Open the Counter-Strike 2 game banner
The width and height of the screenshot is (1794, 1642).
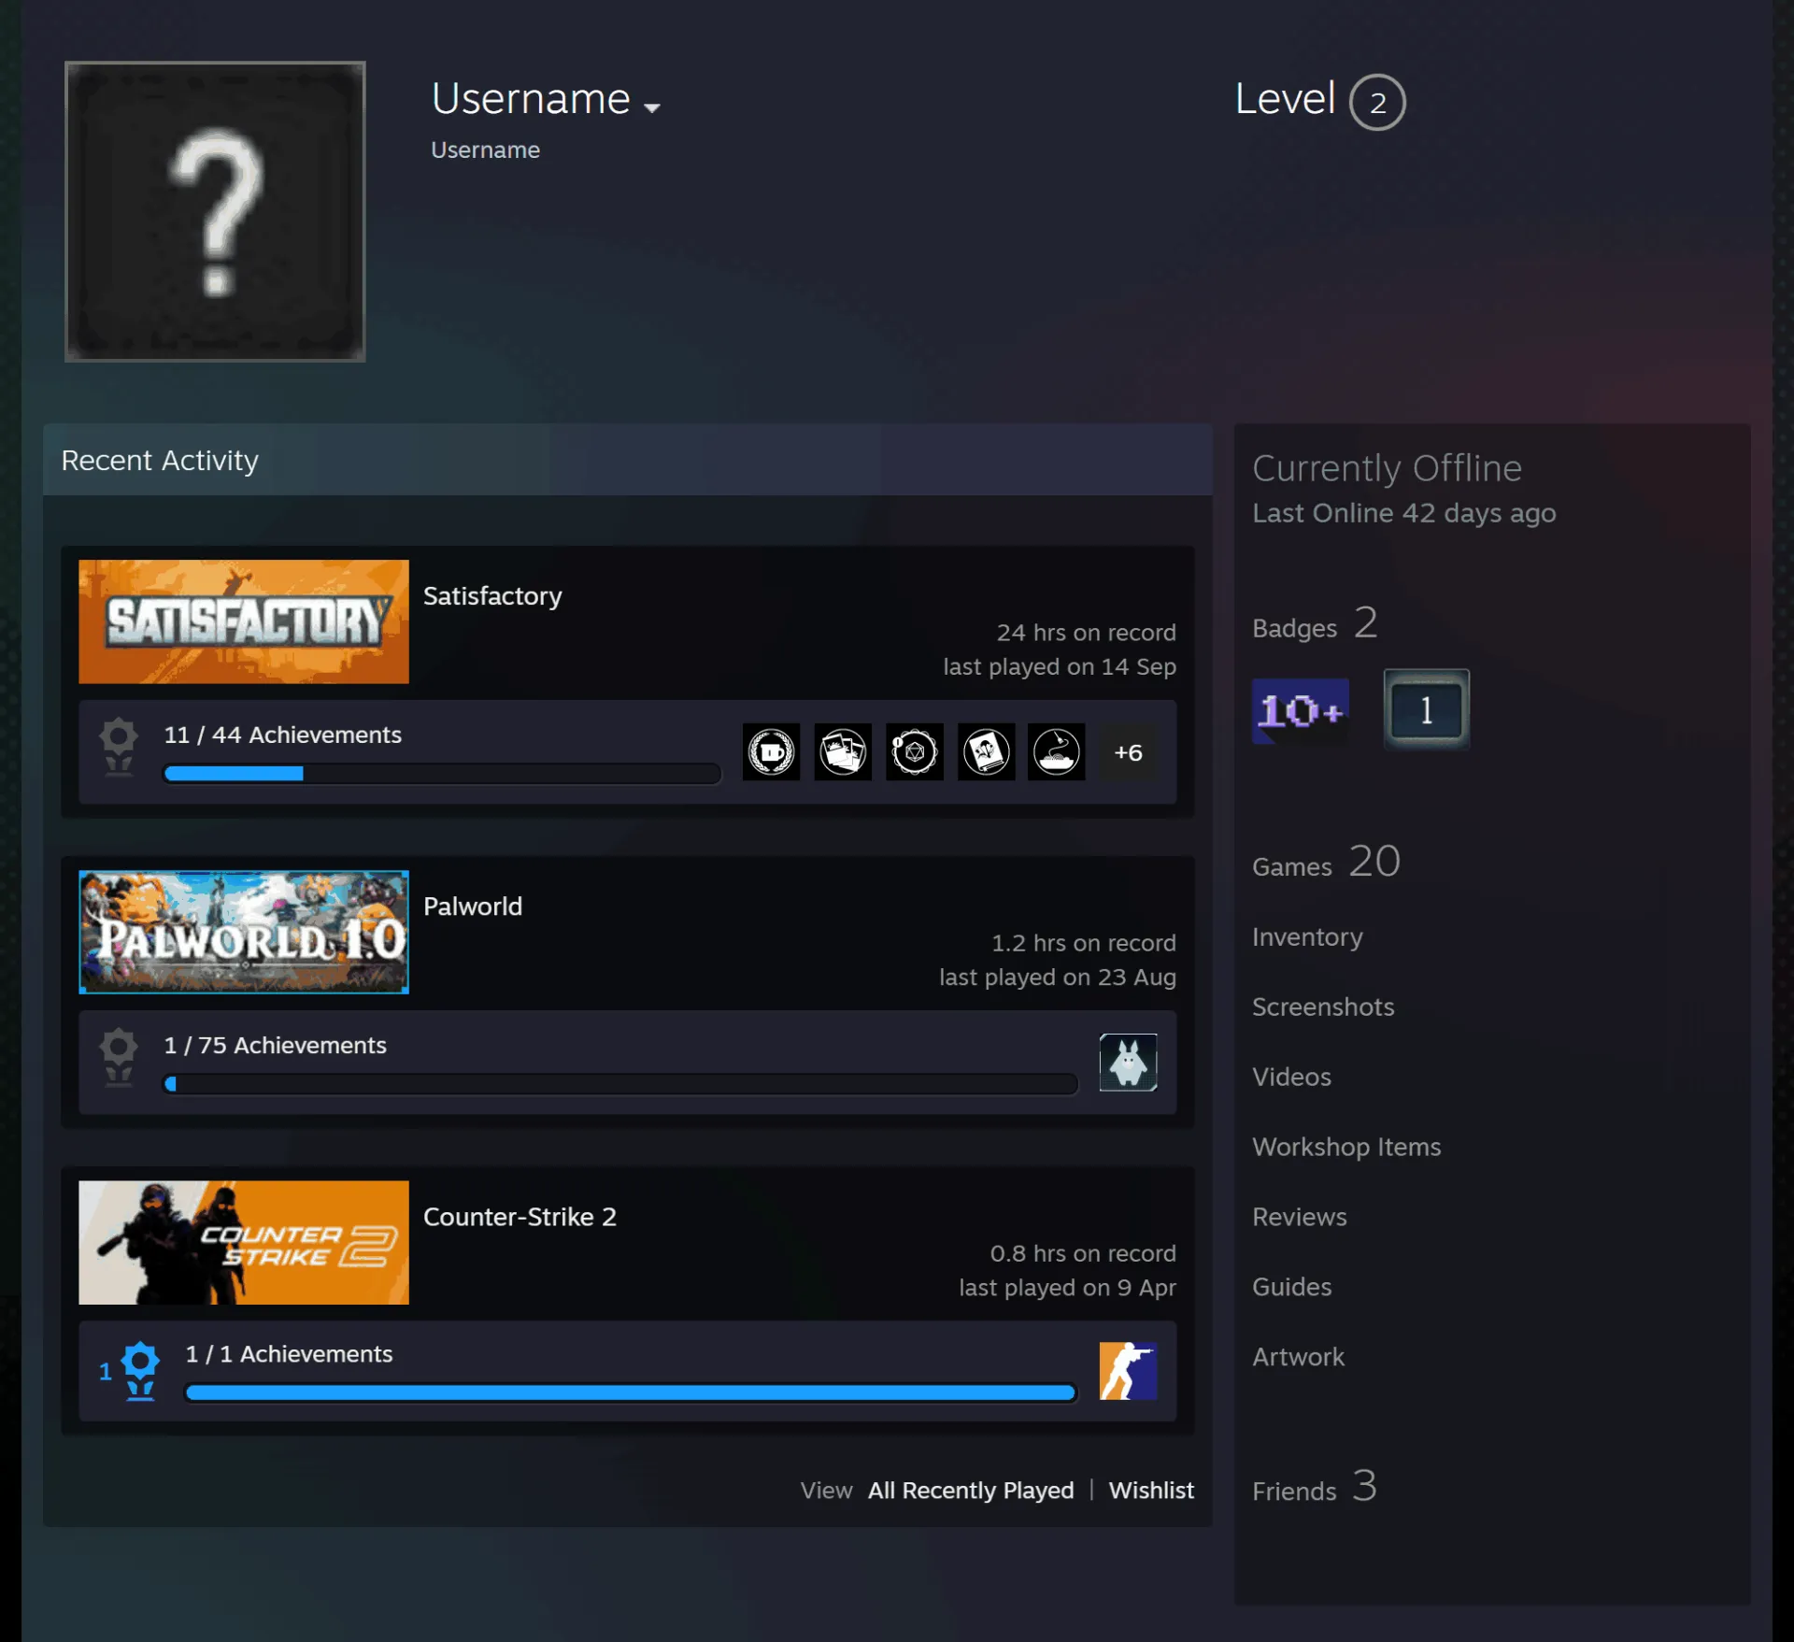pyautogui.click(x=244, y=1242)
